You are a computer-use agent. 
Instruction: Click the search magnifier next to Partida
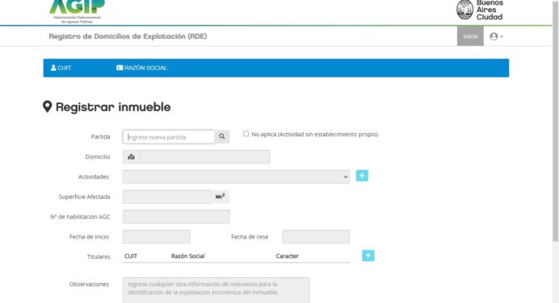tap(222, 136)
